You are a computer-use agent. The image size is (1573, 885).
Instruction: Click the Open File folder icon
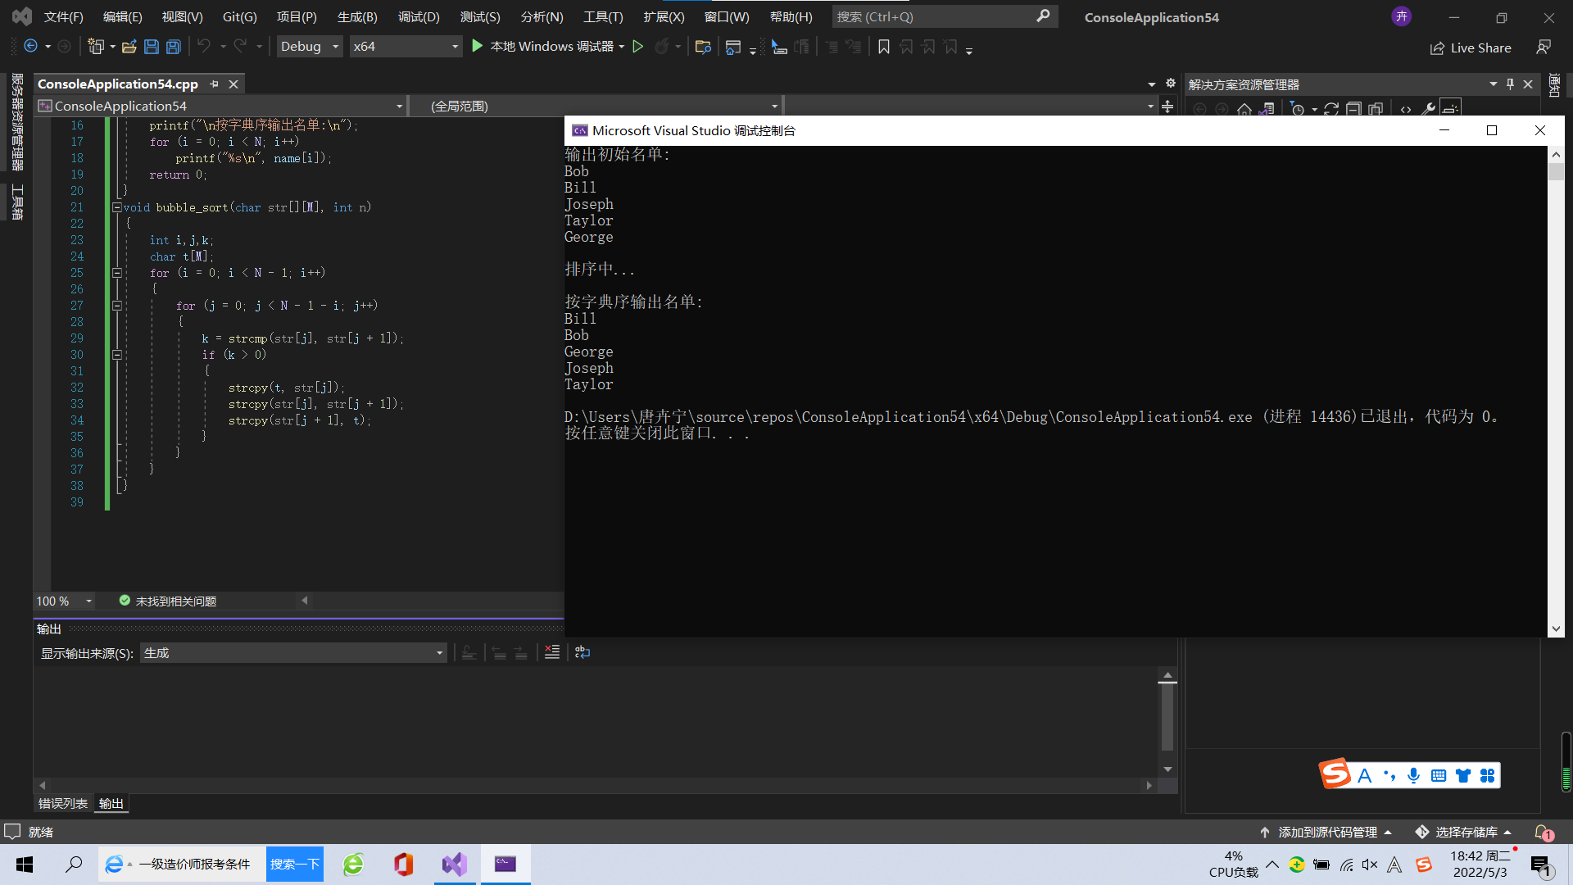129,47
